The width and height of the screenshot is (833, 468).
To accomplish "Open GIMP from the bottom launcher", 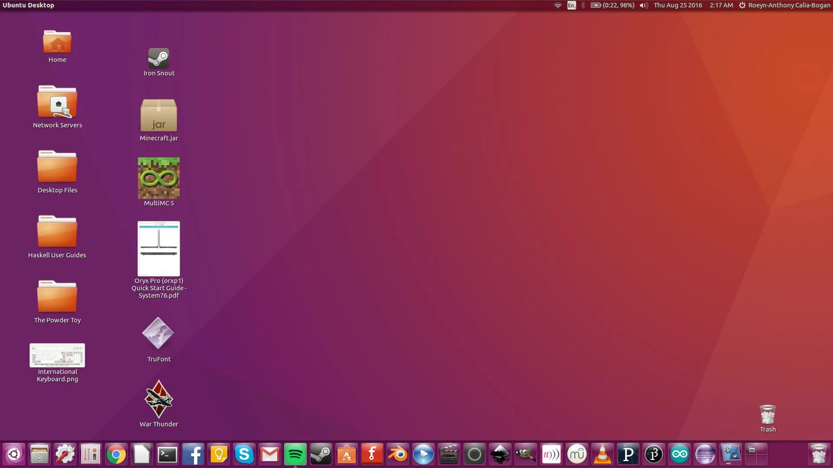I will (525, 454).
